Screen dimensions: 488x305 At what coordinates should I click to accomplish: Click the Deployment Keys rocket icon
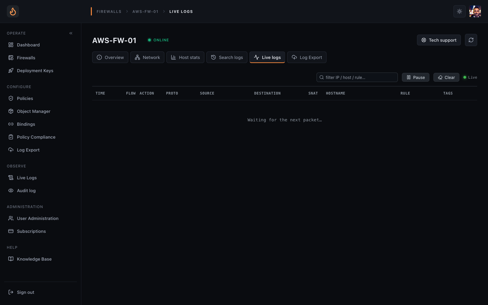click(11, 70)
